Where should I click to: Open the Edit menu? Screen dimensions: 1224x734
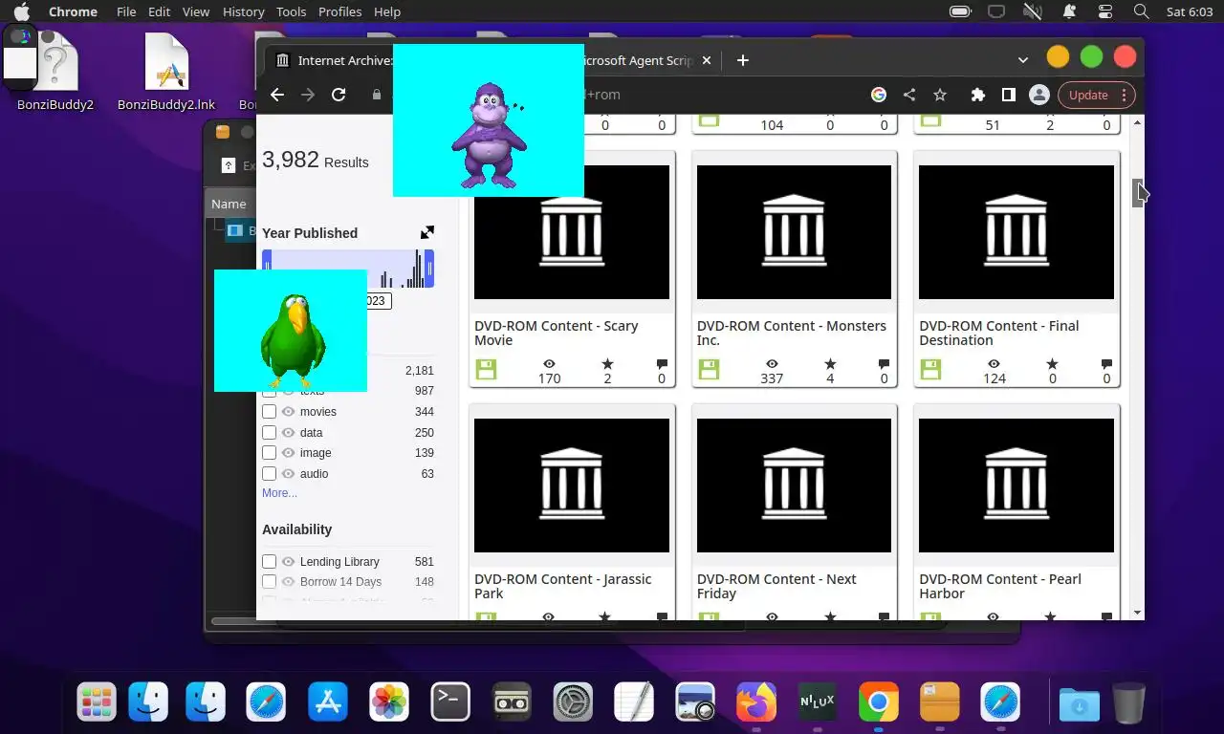tap(160, 11)
